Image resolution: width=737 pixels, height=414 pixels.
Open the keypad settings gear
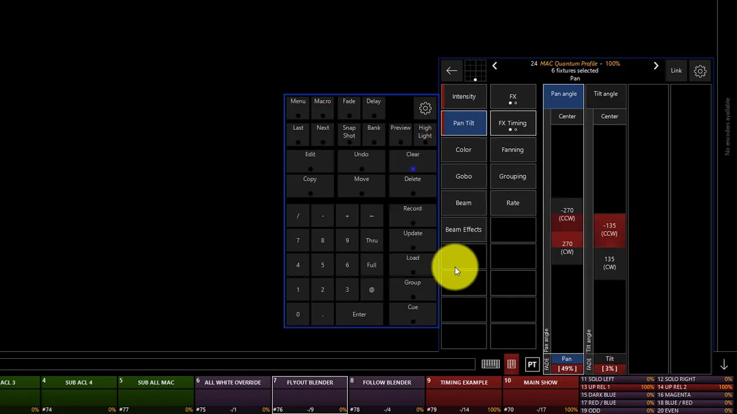click(x=425, y=108)
